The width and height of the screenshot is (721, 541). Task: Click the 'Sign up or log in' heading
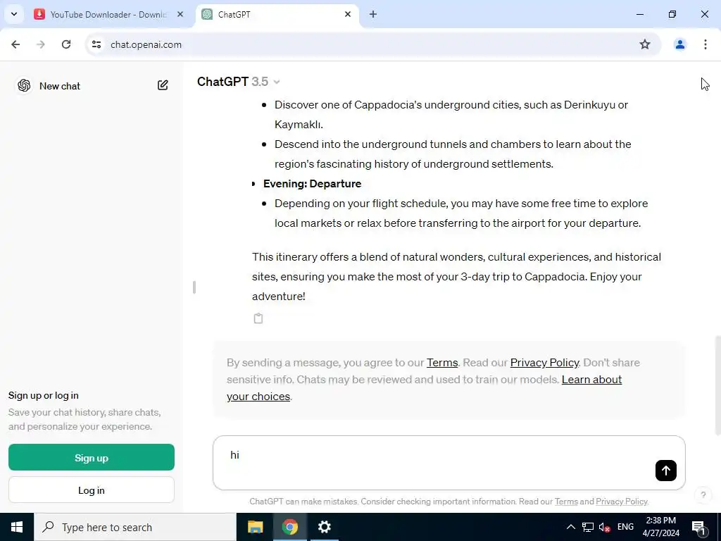43,395
